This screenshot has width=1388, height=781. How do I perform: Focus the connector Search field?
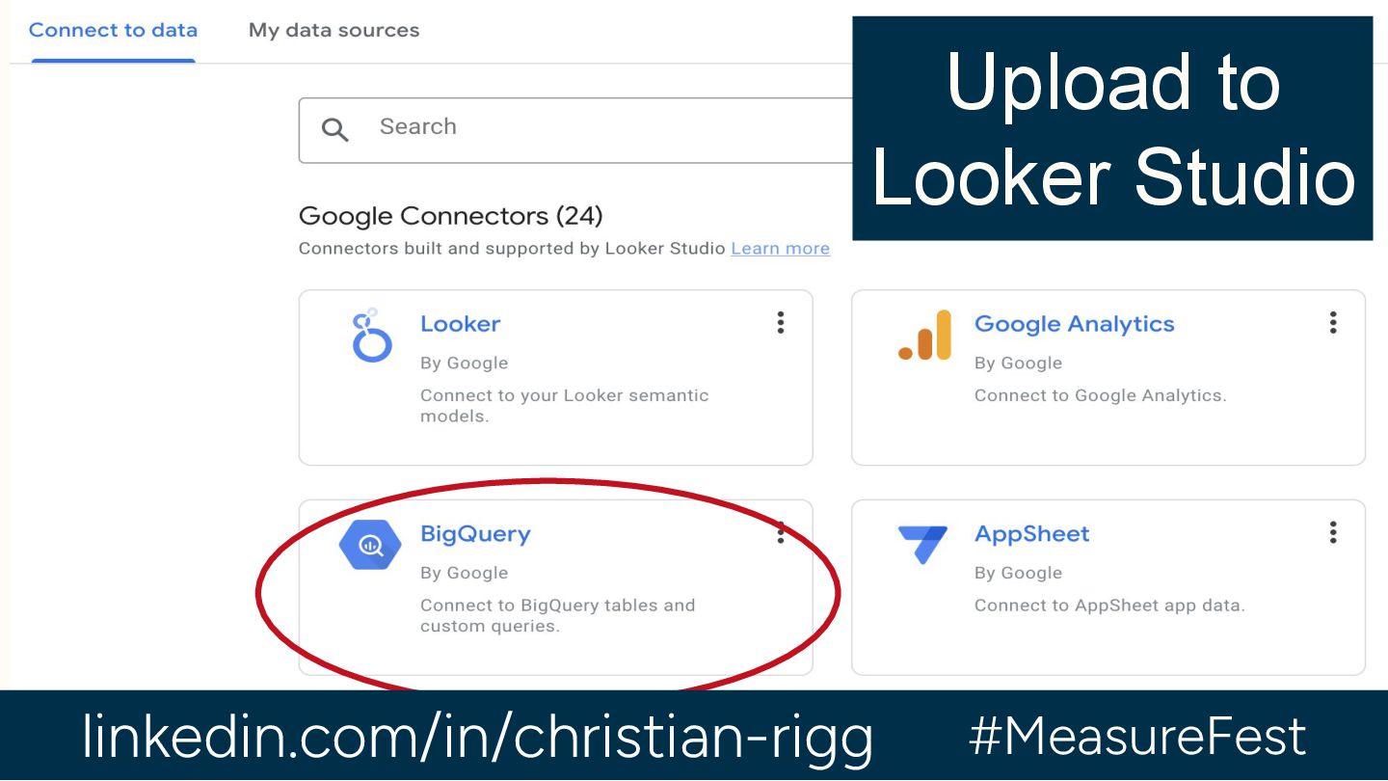(x=575, y=130)
